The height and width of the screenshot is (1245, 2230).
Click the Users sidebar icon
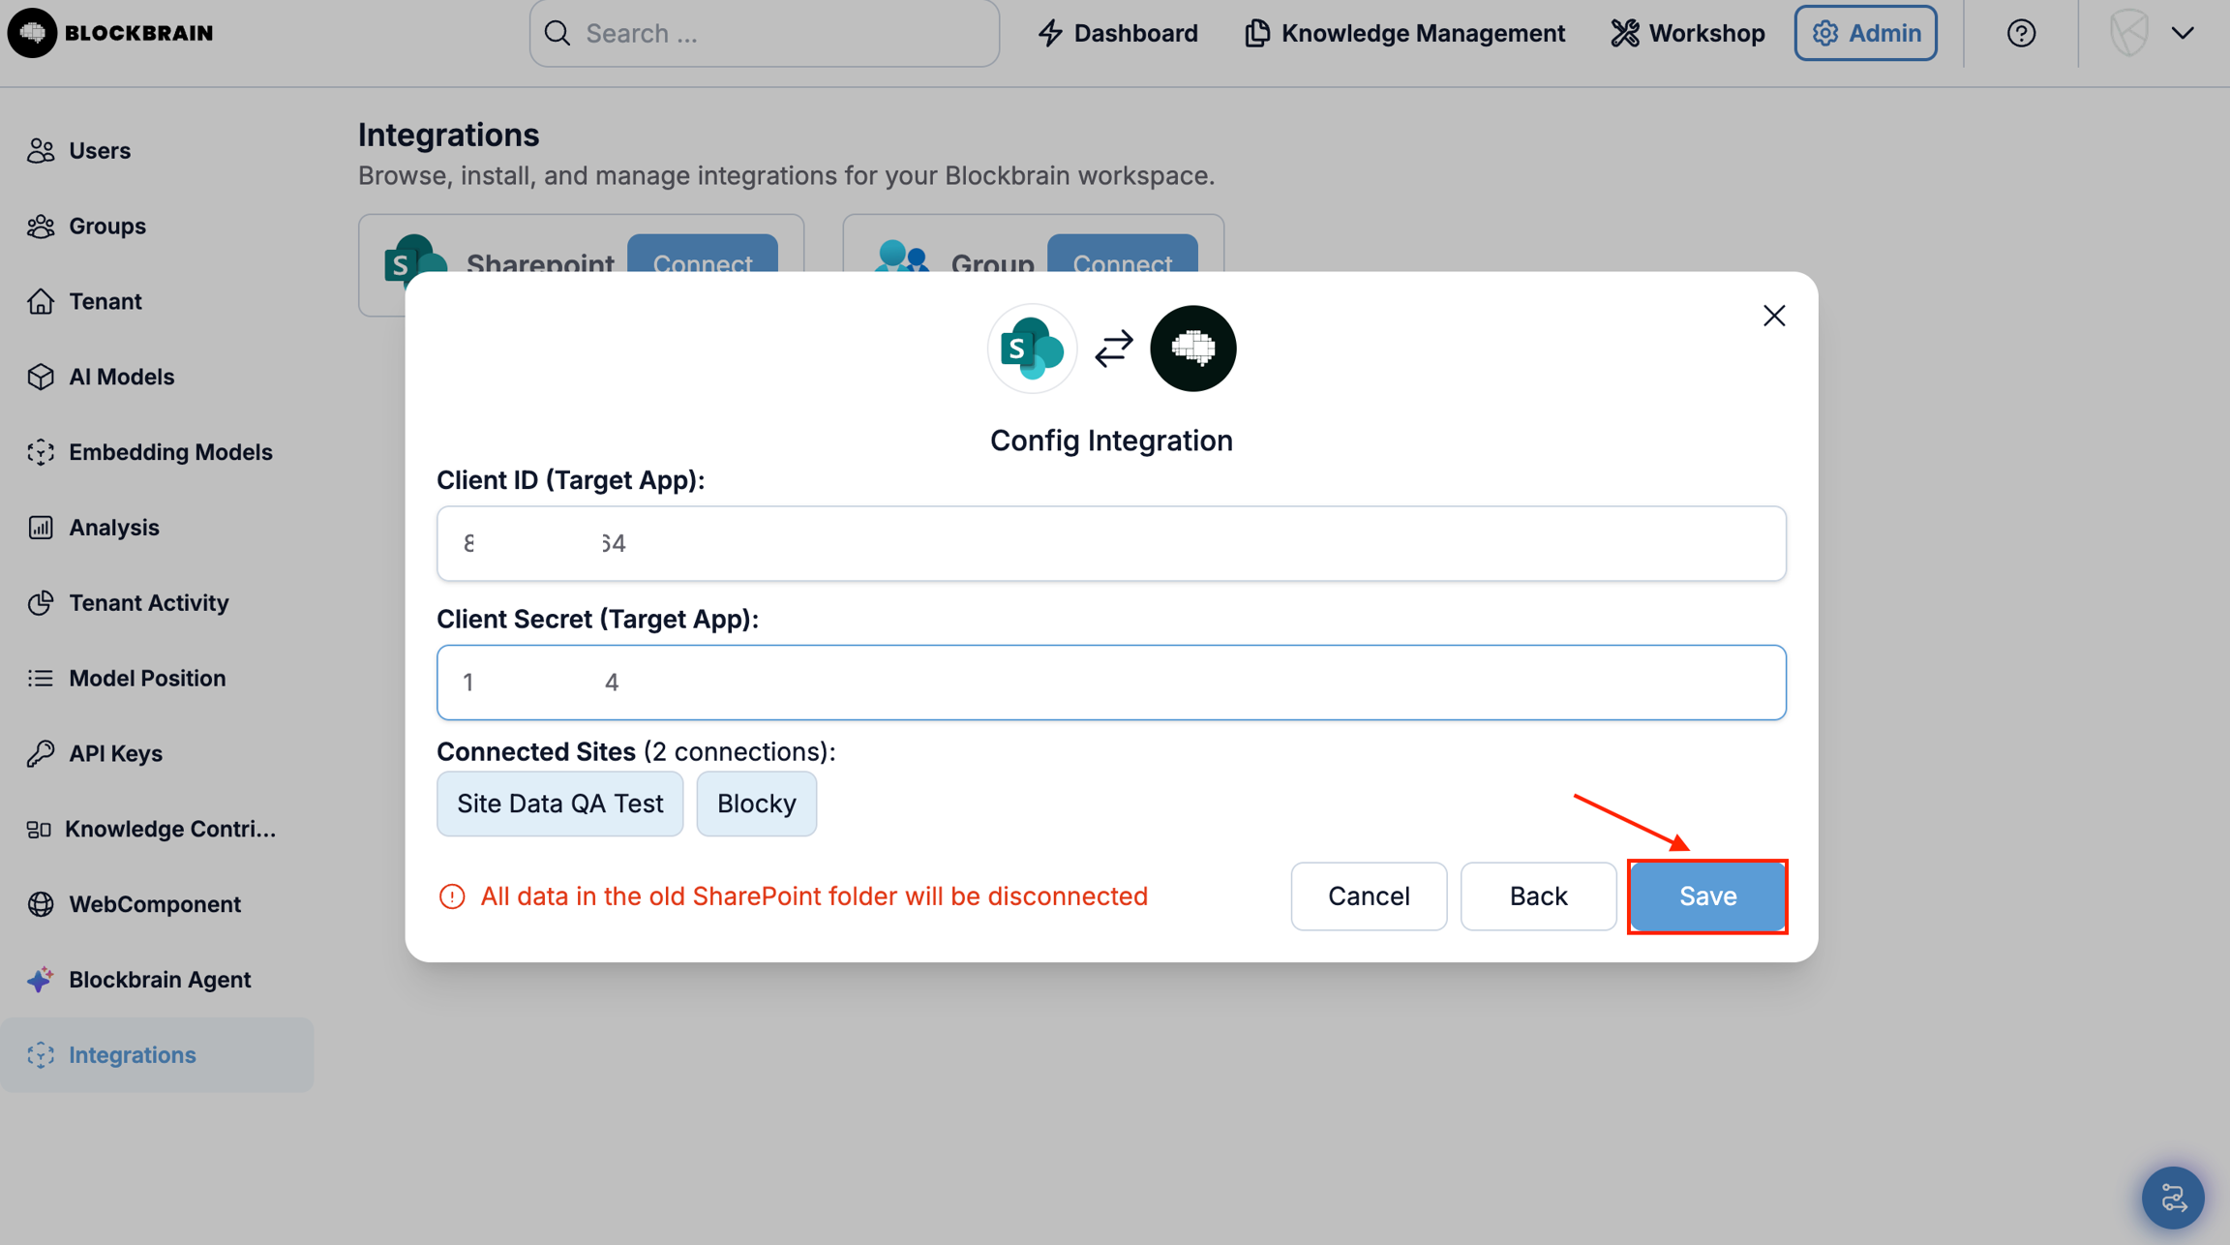click(x=41, y=151)
